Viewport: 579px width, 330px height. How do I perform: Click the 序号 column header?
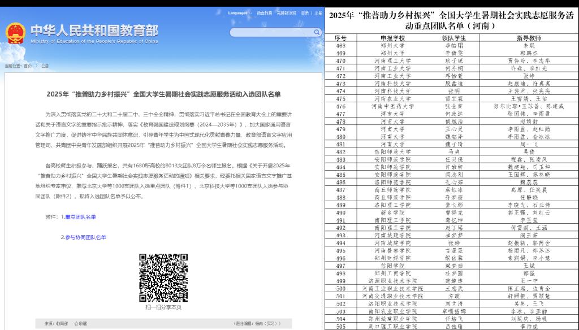click(340, 38)
